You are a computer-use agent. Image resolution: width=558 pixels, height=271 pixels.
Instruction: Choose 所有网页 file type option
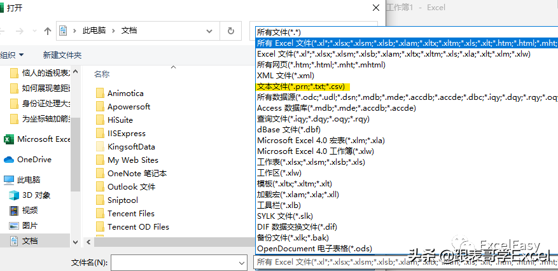tap(407, 65)
